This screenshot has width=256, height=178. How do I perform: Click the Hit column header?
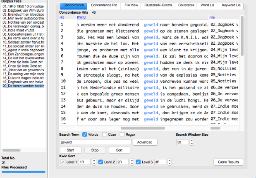pyautogui.click(x=67, y=17)
